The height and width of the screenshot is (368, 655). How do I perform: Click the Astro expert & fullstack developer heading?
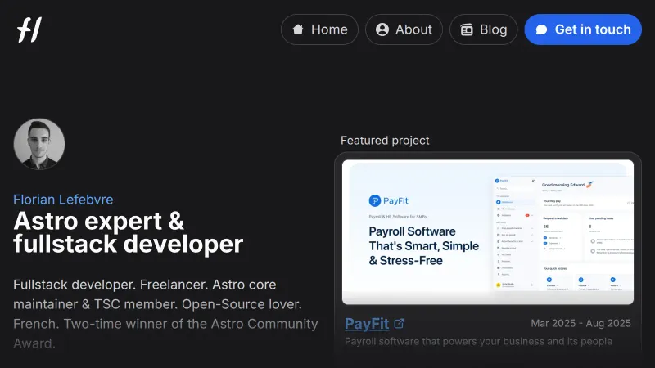click(x=129, y=232)
